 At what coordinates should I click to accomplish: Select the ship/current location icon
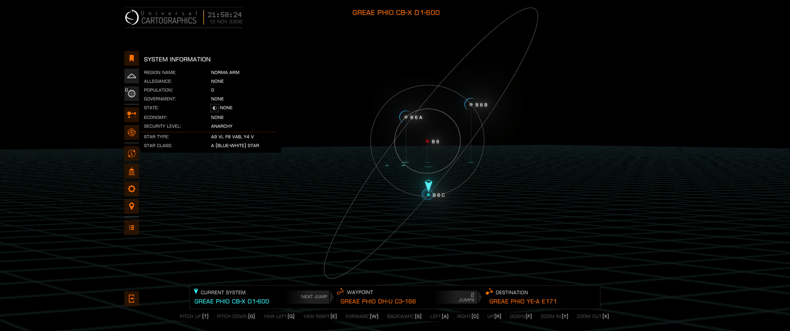132,76
